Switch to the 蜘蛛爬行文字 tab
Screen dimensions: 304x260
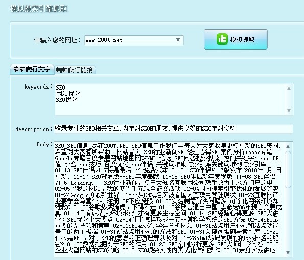(x=32, y=69)
